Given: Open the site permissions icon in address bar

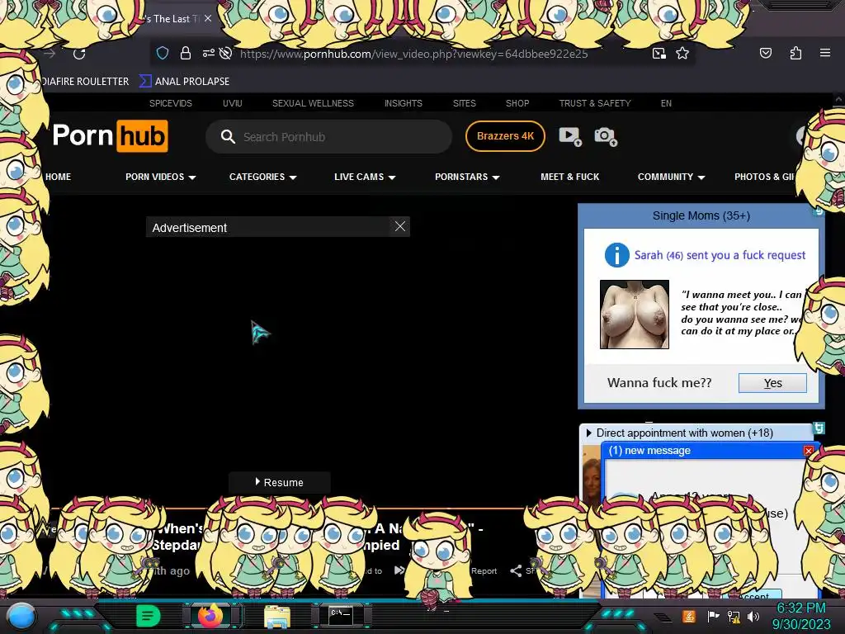Looking at the screenshot, I should 208,53.
